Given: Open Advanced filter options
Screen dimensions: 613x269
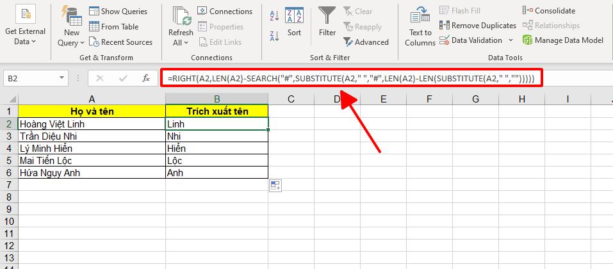Looking at the screenshot, I should 366,42.
